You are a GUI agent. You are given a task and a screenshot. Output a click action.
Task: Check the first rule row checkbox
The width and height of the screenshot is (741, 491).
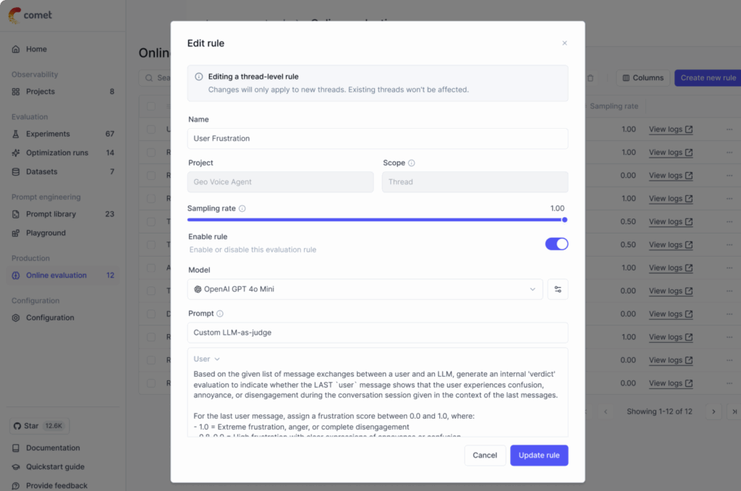point(151,129)
